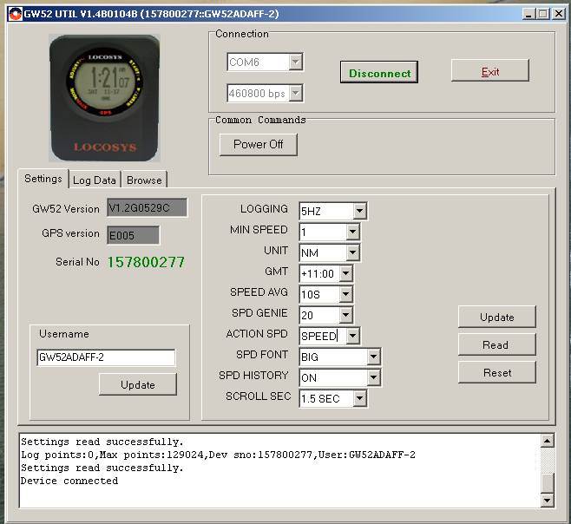
Task: Click Read to load device settings
Action: click(x=496, y=344)
